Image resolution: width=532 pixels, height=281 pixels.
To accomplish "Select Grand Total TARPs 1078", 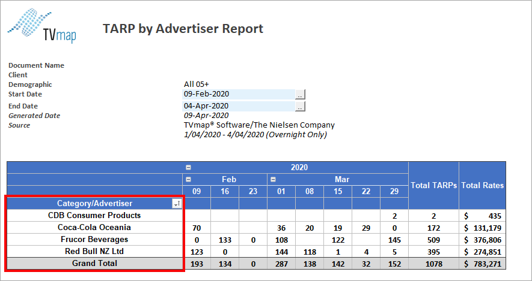I will pyautogui.click(x=433, y=264).
